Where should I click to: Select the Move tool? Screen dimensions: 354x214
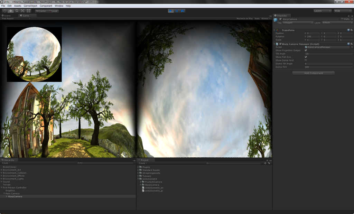(11, 11)
